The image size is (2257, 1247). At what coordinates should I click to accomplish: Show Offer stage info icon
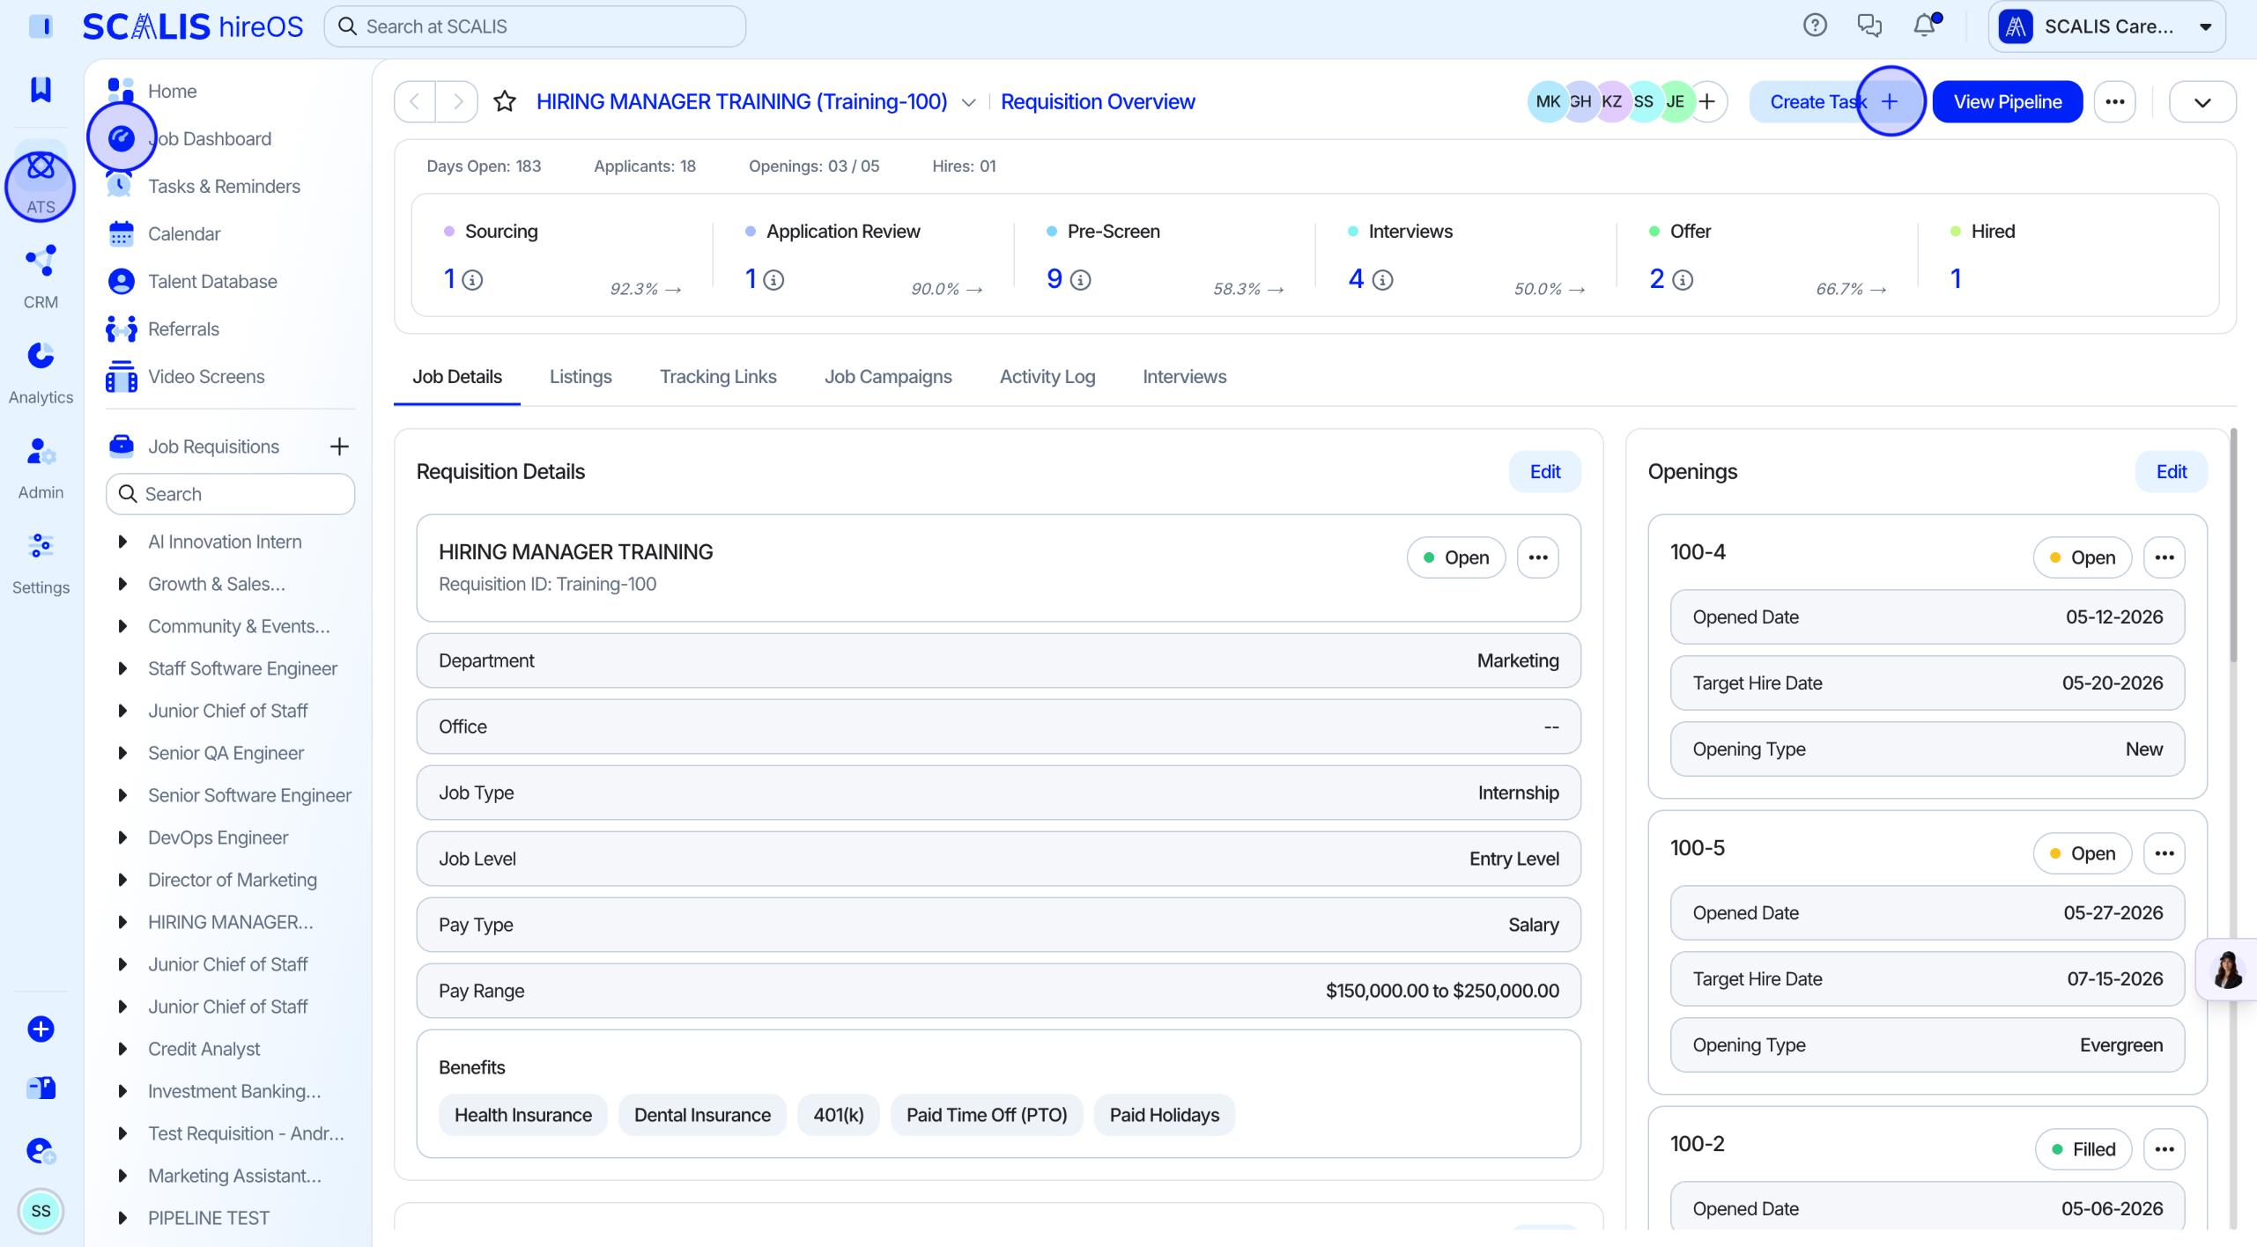coord(1683,280)
